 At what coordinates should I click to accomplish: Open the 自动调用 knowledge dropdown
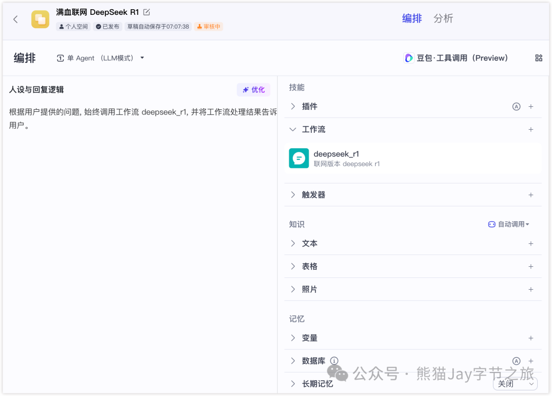click(x=509, y=224)
